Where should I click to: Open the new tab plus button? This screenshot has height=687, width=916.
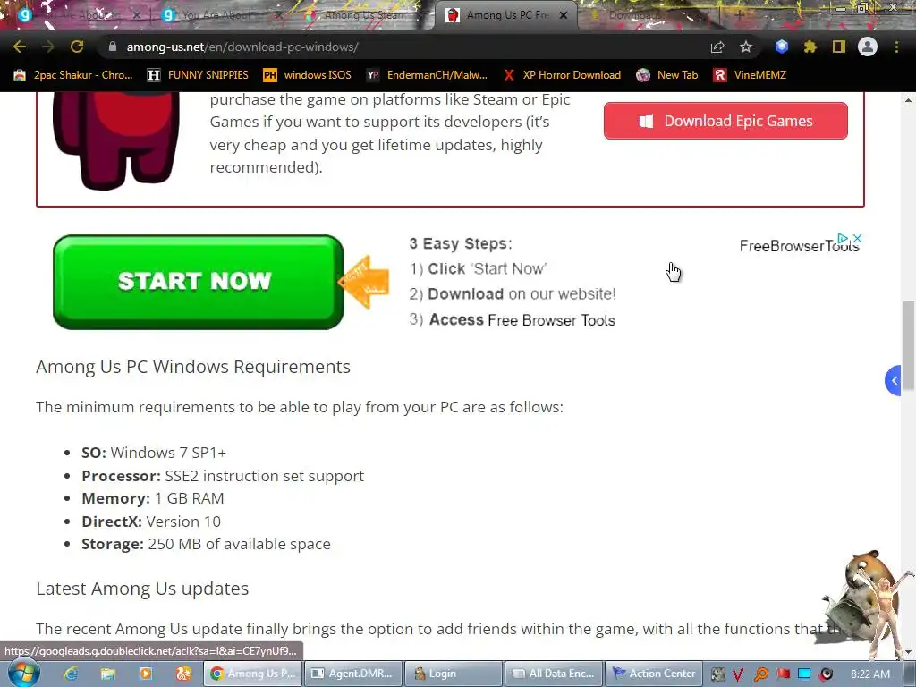click(738, 15)
